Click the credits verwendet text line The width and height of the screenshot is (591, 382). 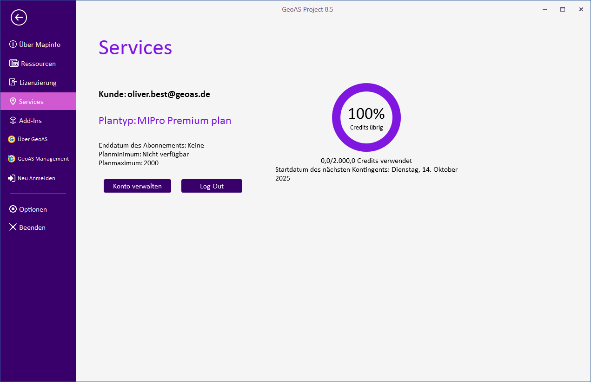pyautogui.click(x=366, y=161)
